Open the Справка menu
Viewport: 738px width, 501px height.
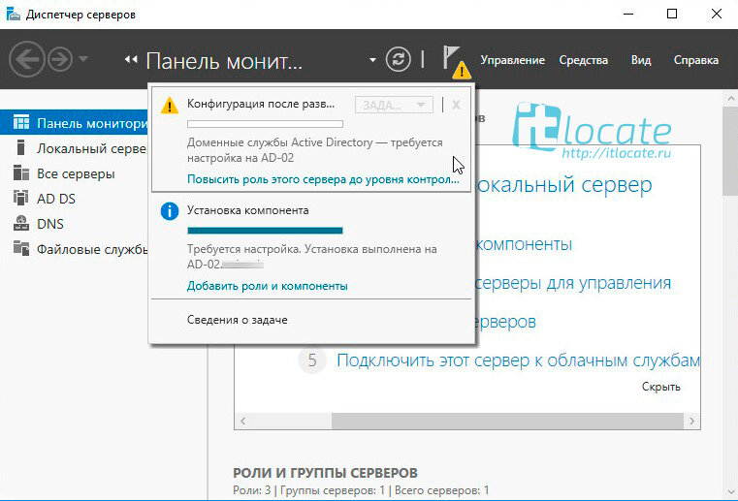tap(695, 60)
